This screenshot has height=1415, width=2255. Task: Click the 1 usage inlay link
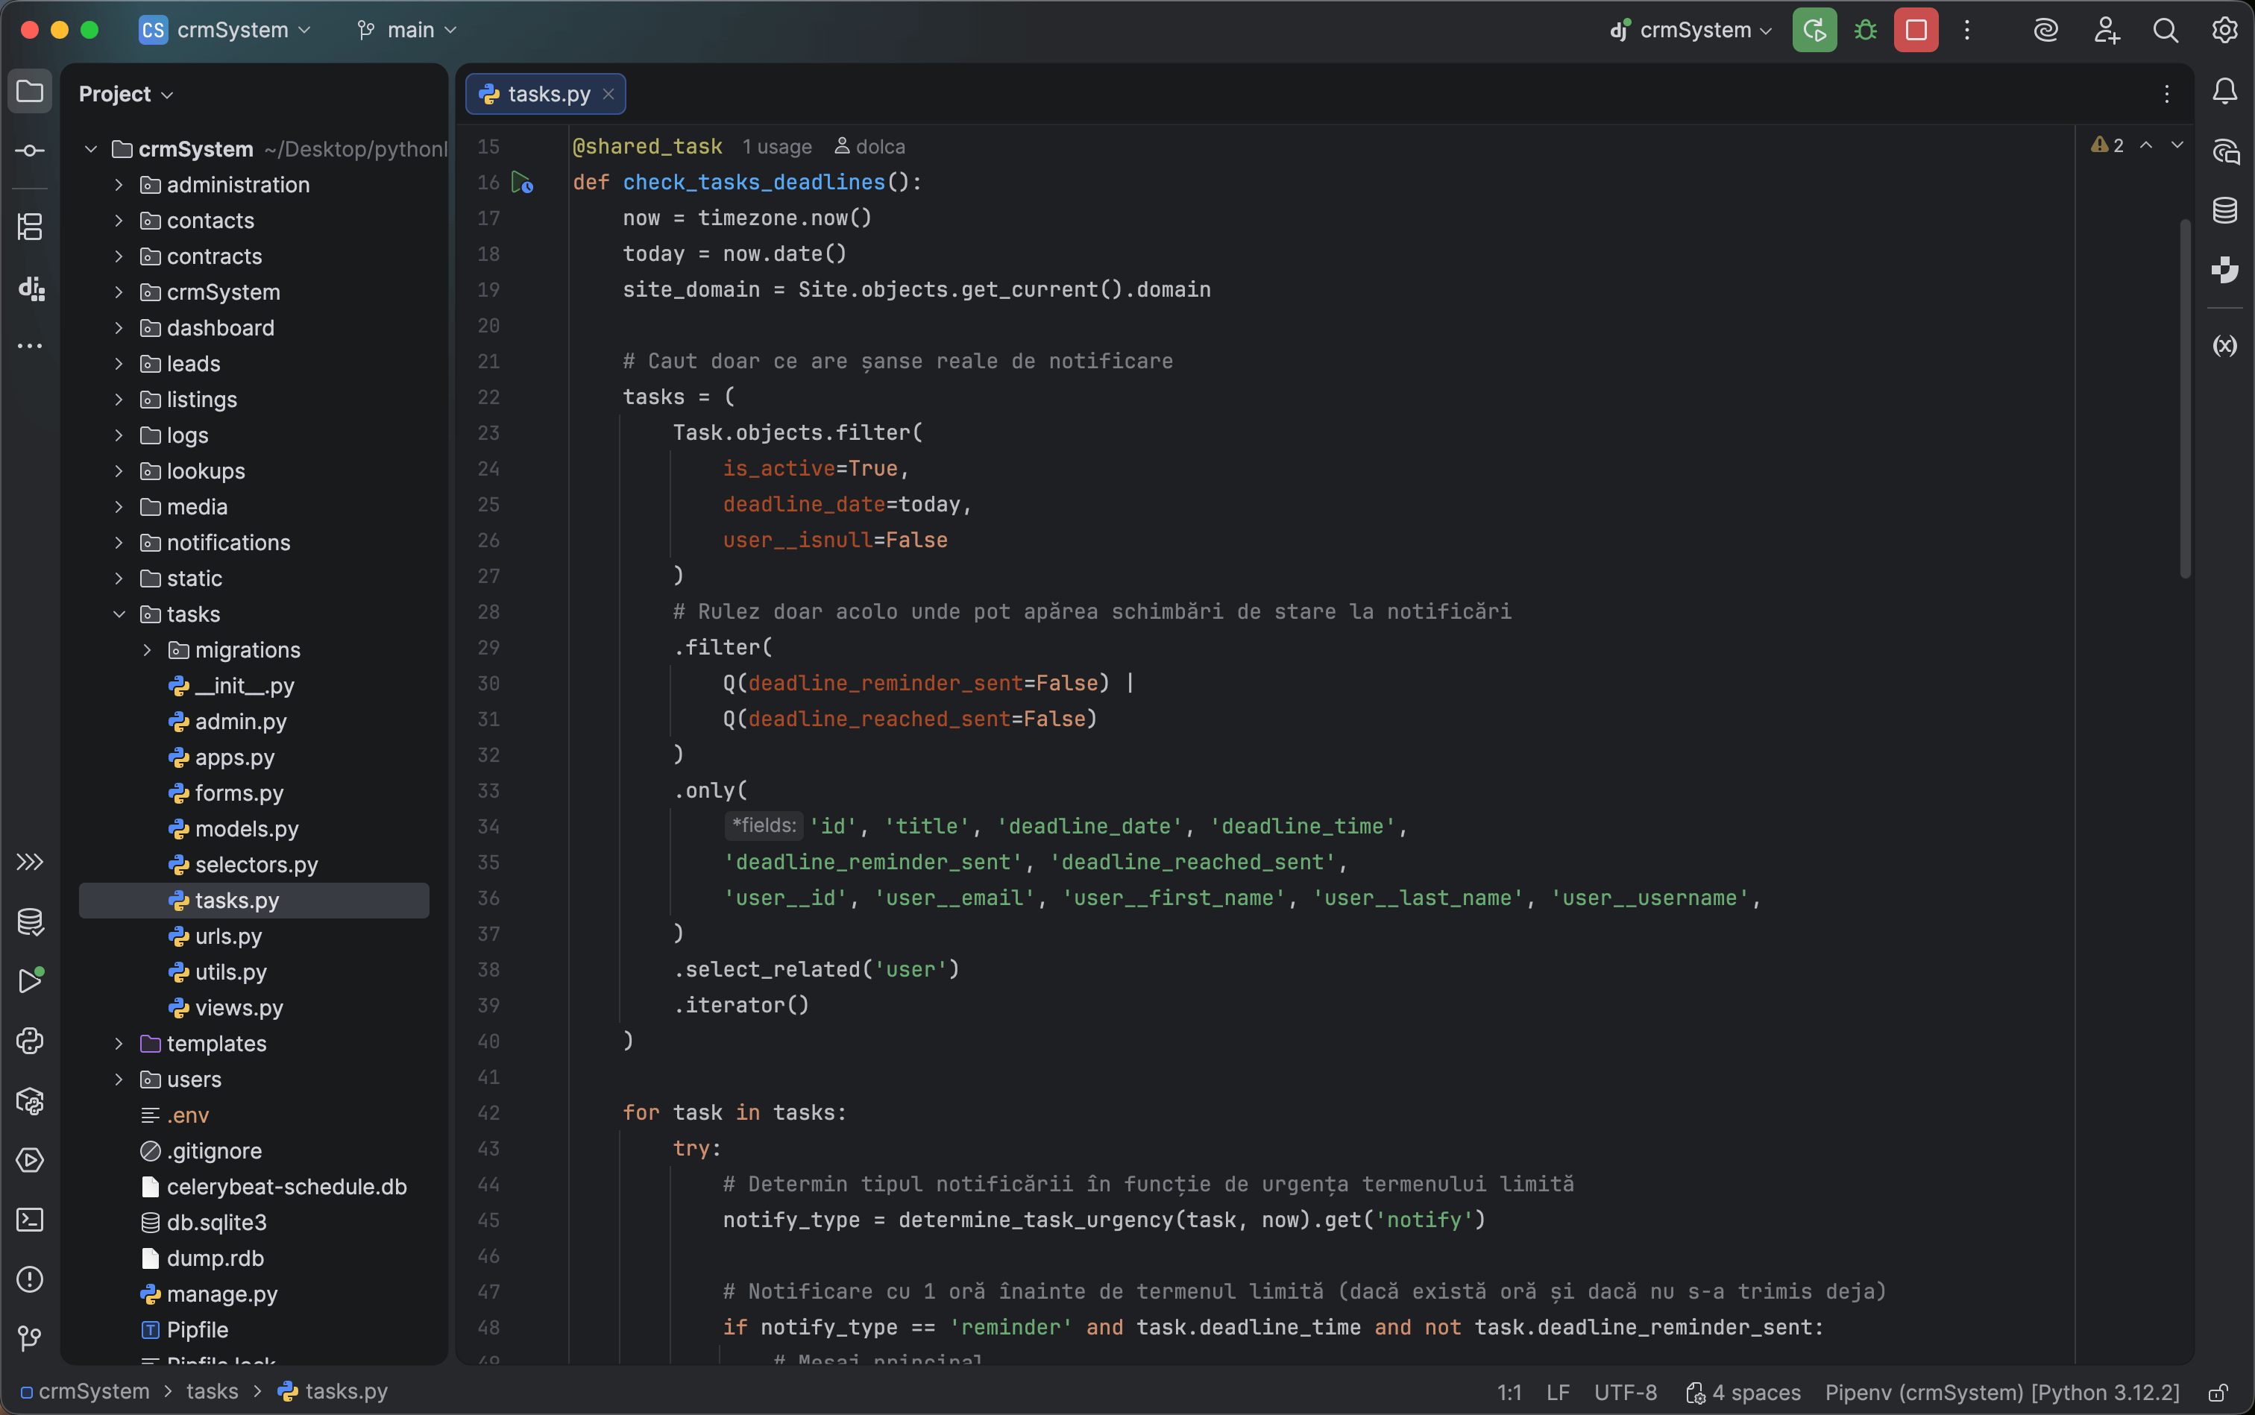click(777, 147)
